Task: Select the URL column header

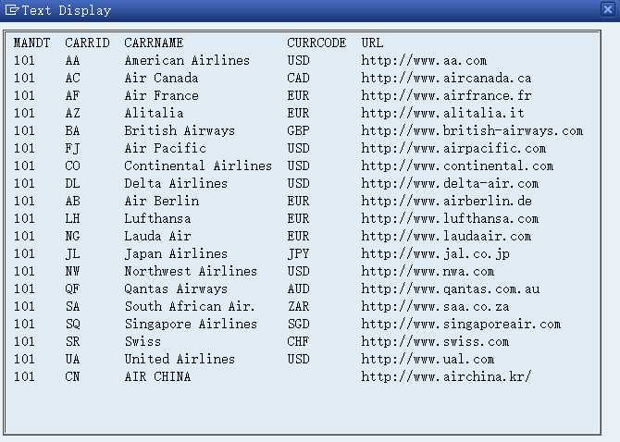Action: (x=372, y=43)
